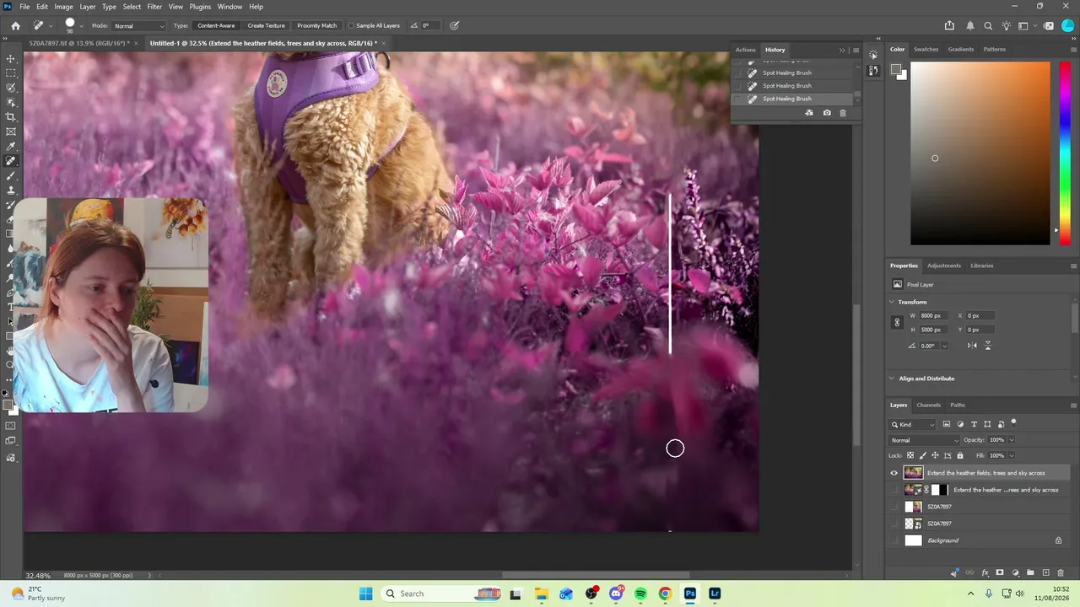Toggle lock transparent pixels
Image resolution: width=1080 pixels, height=607 pixels.
tap(910, 455)
